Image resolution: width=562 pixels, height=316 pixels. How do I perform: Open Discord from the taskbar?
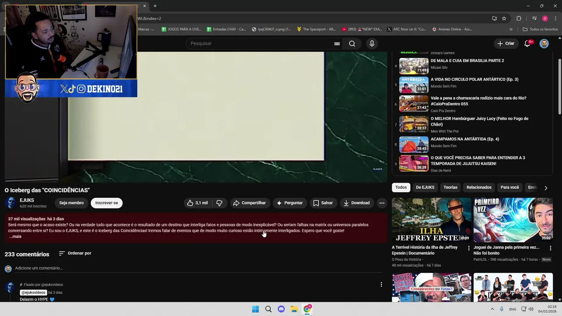tap(281, 309)
